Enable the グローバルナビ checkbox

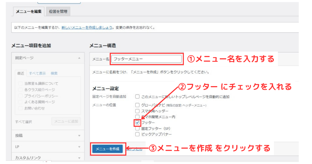coord(138,104)
